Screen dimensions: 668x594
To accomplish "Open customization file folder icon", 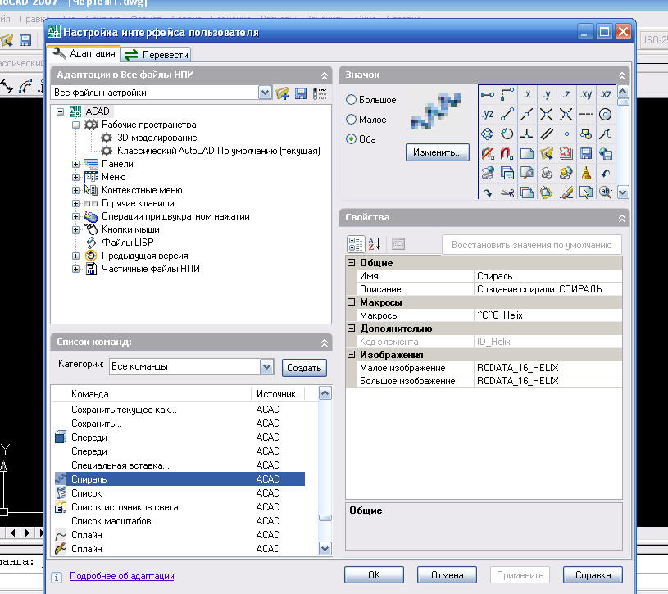I will tap(282, 93).
